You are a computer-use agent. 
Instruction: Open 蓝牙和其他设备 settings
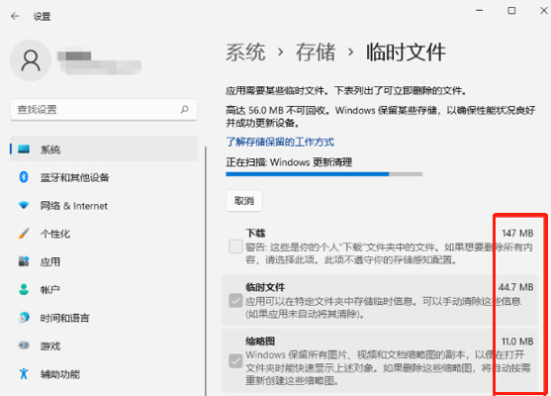(104, 177)
